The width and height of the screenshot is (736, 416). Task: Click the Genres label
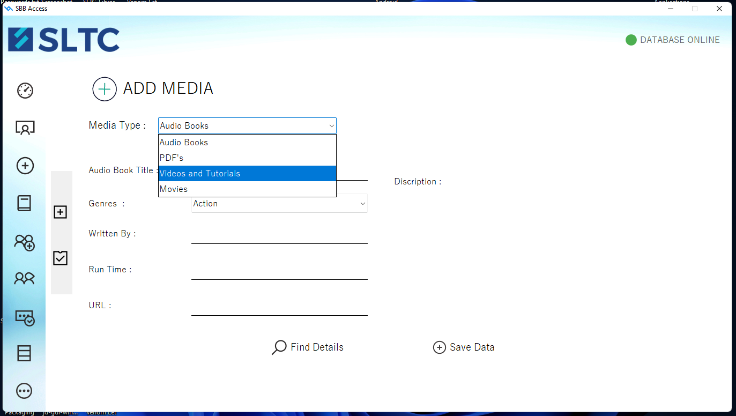click(107, 204)
